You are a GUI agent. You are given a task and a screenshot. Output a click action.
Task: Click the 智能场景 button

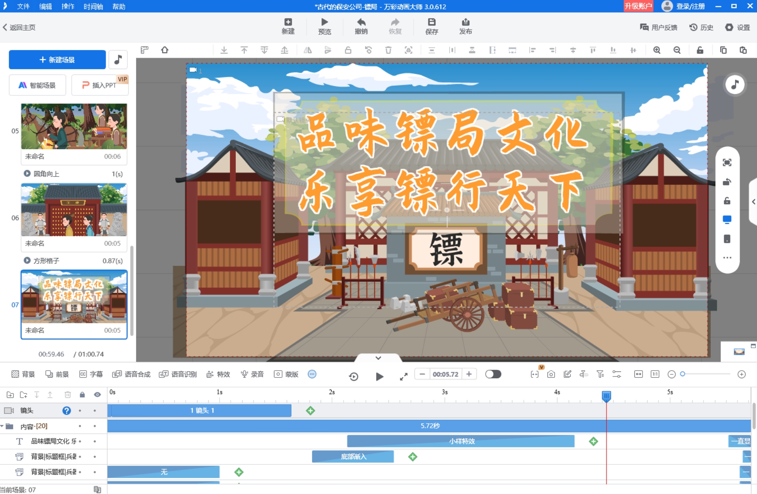click(x=38, y=85)
